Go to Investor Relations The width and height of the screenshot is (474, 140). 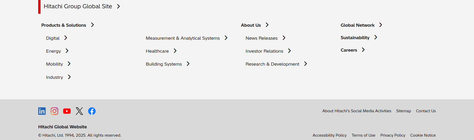click(x=264, y=51)
